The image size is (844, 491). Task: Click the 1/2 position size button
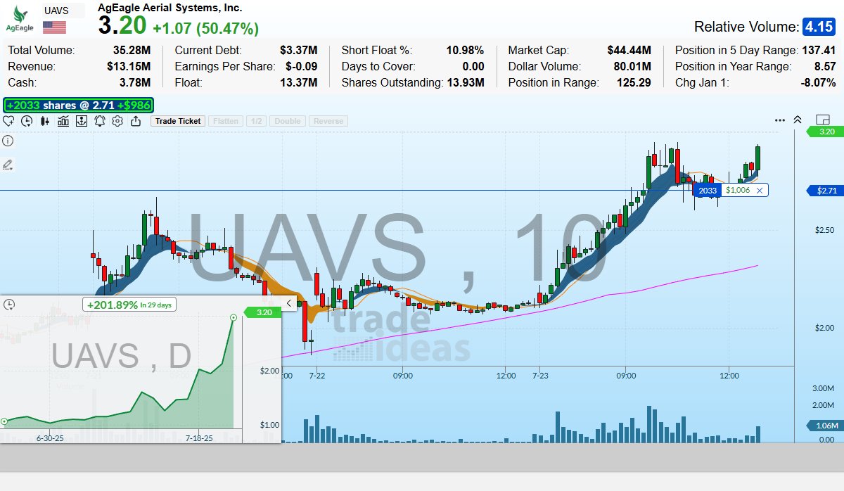tap(257, 121)
